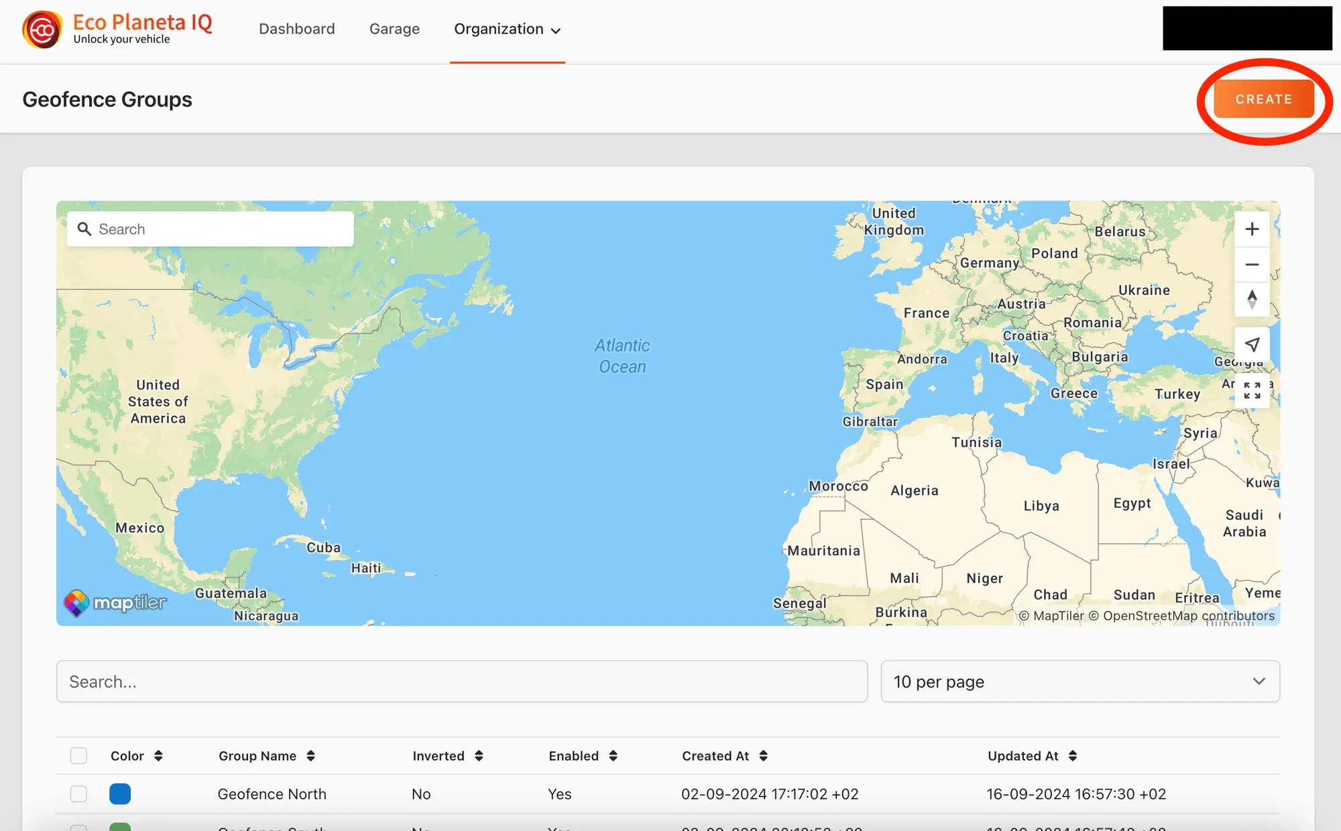Click the Geofence North group name
Screen dimensions: 1341x831
tap(272, 794)
